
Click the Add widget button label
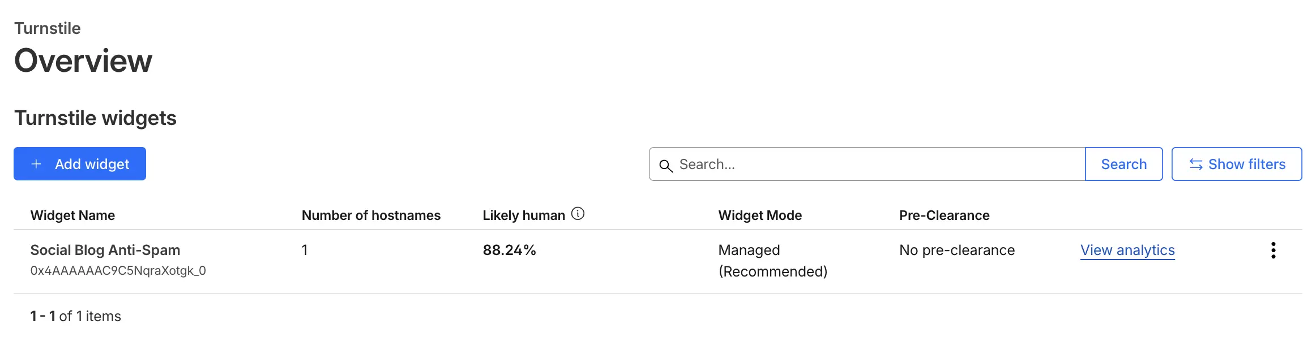coord(92,164)
